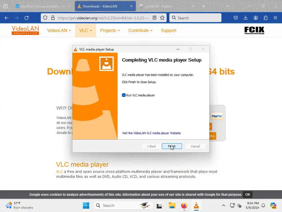Uncheck Run VLC media player checkbox
The height and width of the screenshot is (212, 282).
point(124,95)
